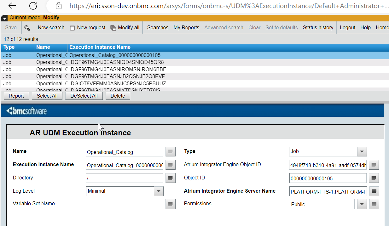Click the Type field showing Job
The width and height of the screenshot is (389, 226).
point(323,151)
